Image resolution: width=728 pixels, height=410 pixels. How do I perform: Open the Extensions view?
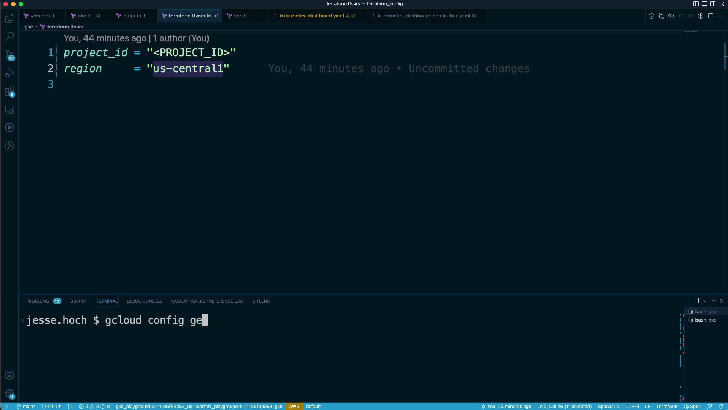click(x=9, y=91)
